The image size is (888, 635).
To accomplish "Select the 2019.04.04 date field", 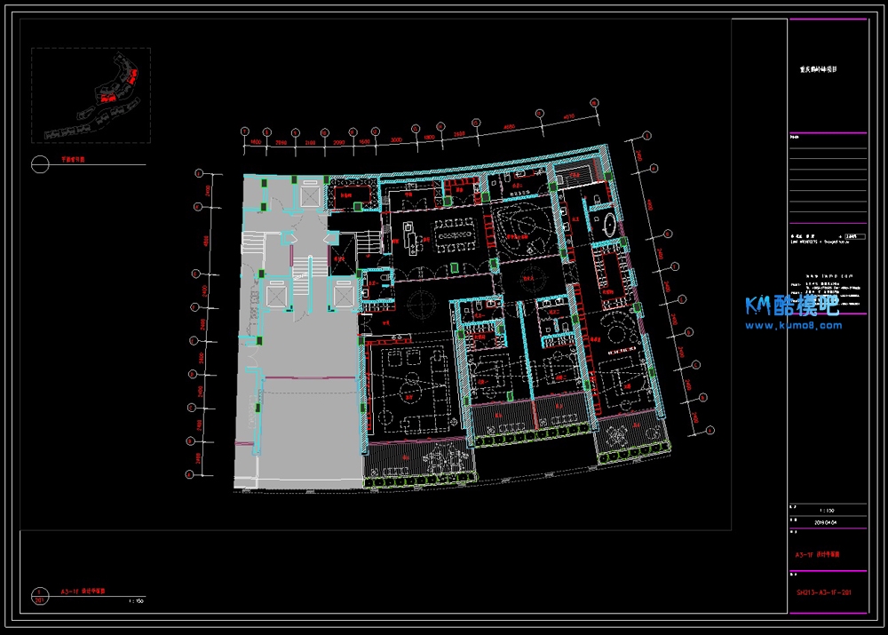I will [827, 523].
